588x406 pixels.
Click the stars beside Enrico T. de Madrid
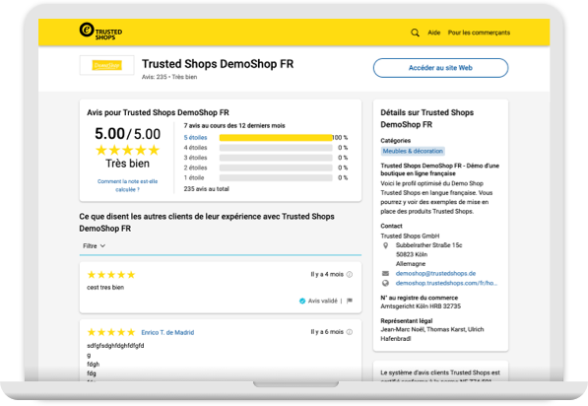point(111,332)
